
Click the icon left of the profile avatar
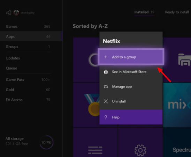9,13
